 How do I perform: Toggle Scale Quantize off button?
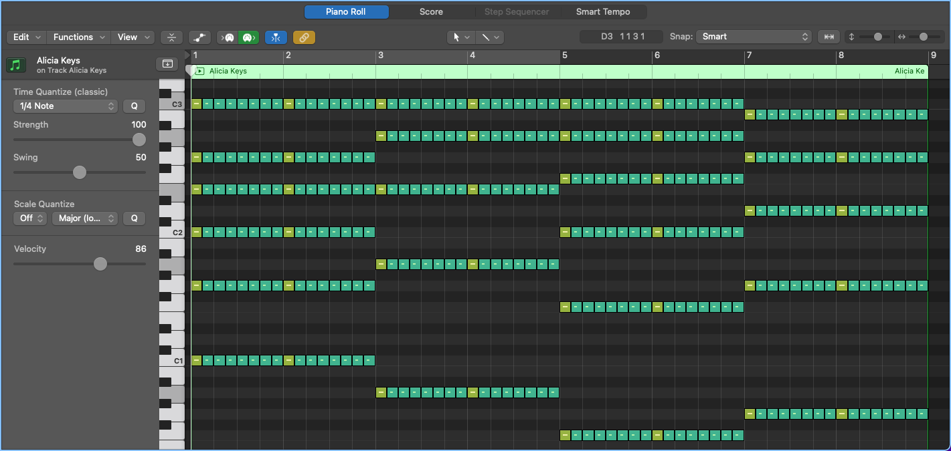[x=29, y=218]
